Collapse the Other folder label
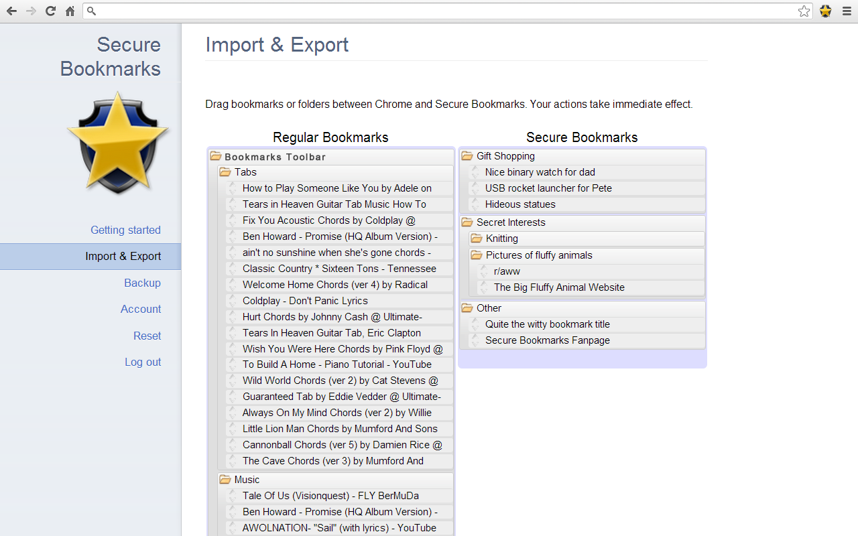Image resolution: width=858 pixels, height=536 pixels. pyautogui.click(x=489, y=308)
